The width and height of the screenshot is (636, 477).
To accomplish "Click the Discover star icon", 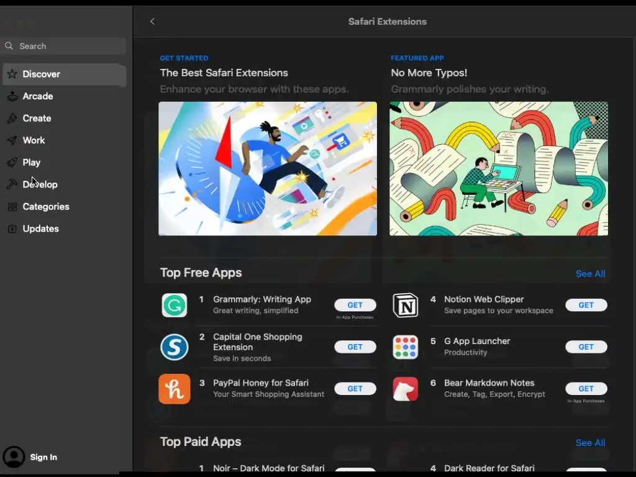I will point(12,74).
